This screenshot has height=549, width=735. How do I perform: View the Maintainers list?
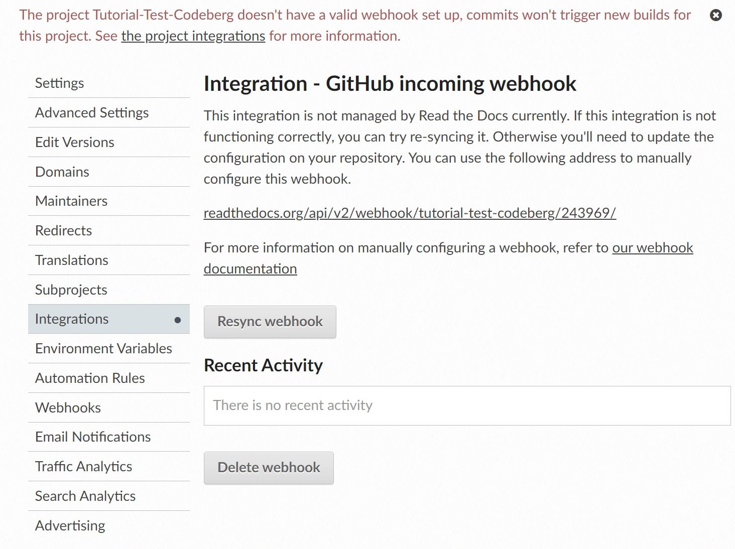[x=71, y=201]
